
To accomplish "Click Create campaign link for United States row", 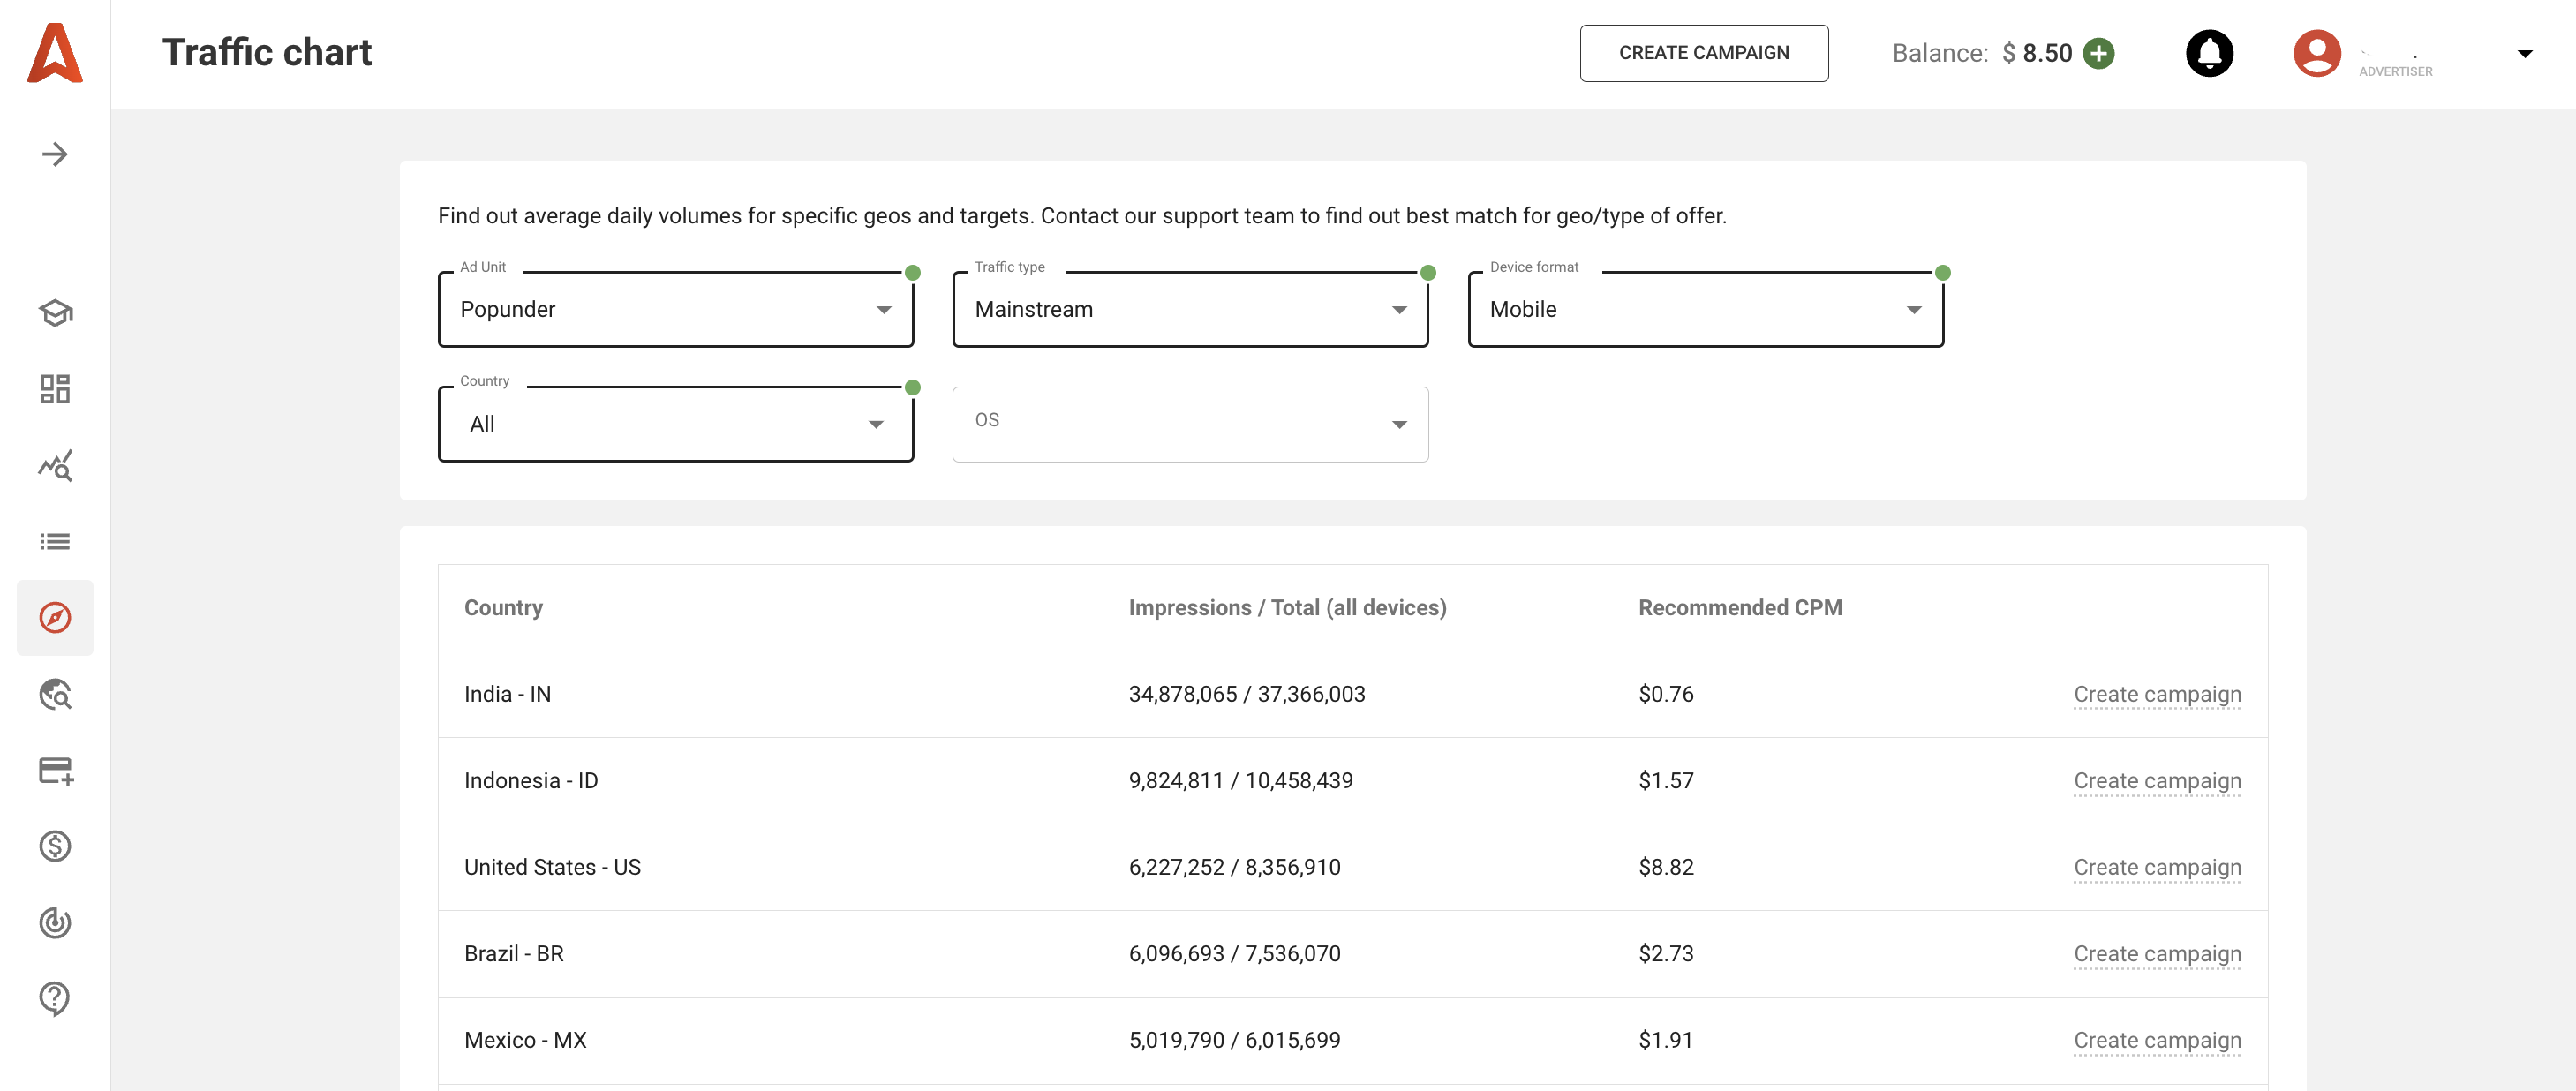I will [x=2157, y=867].
